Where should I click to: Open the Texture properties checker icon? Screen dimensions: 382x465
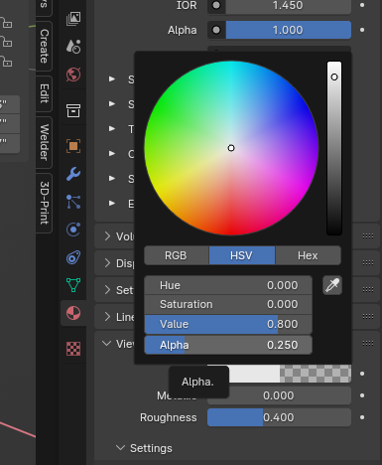[73, 349]
